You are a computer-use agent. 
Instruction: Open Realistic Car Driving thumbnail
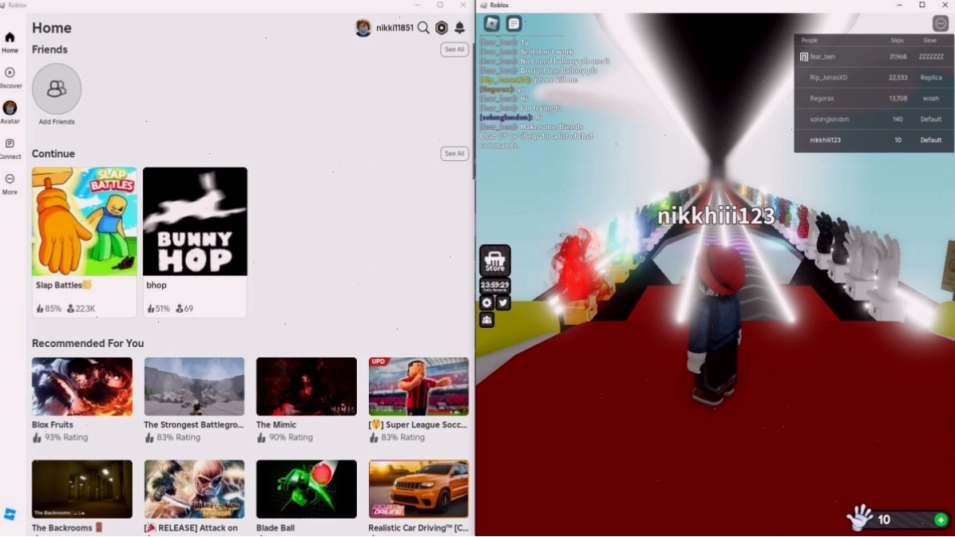418,489
